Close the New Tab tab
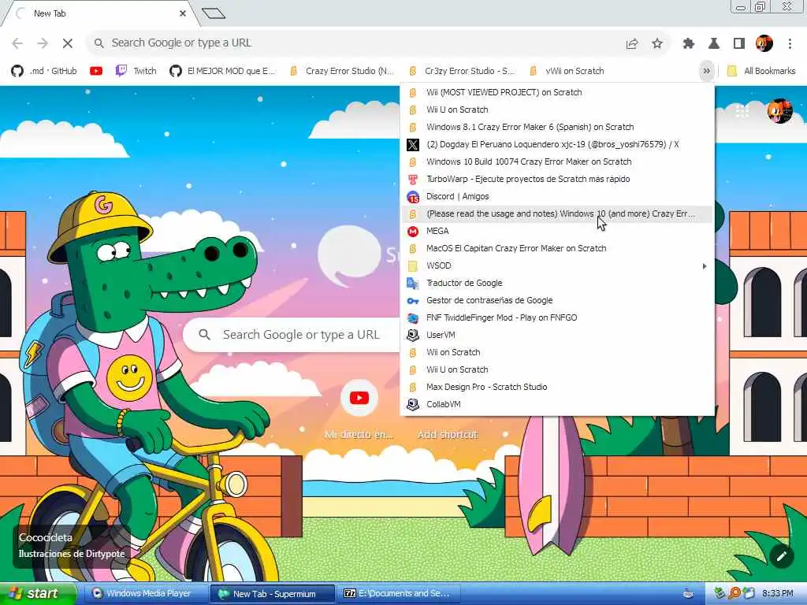 coord(183,13)
